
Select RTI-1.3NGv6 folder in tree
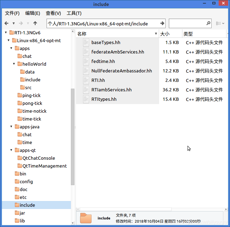click(x=25, y=33)
